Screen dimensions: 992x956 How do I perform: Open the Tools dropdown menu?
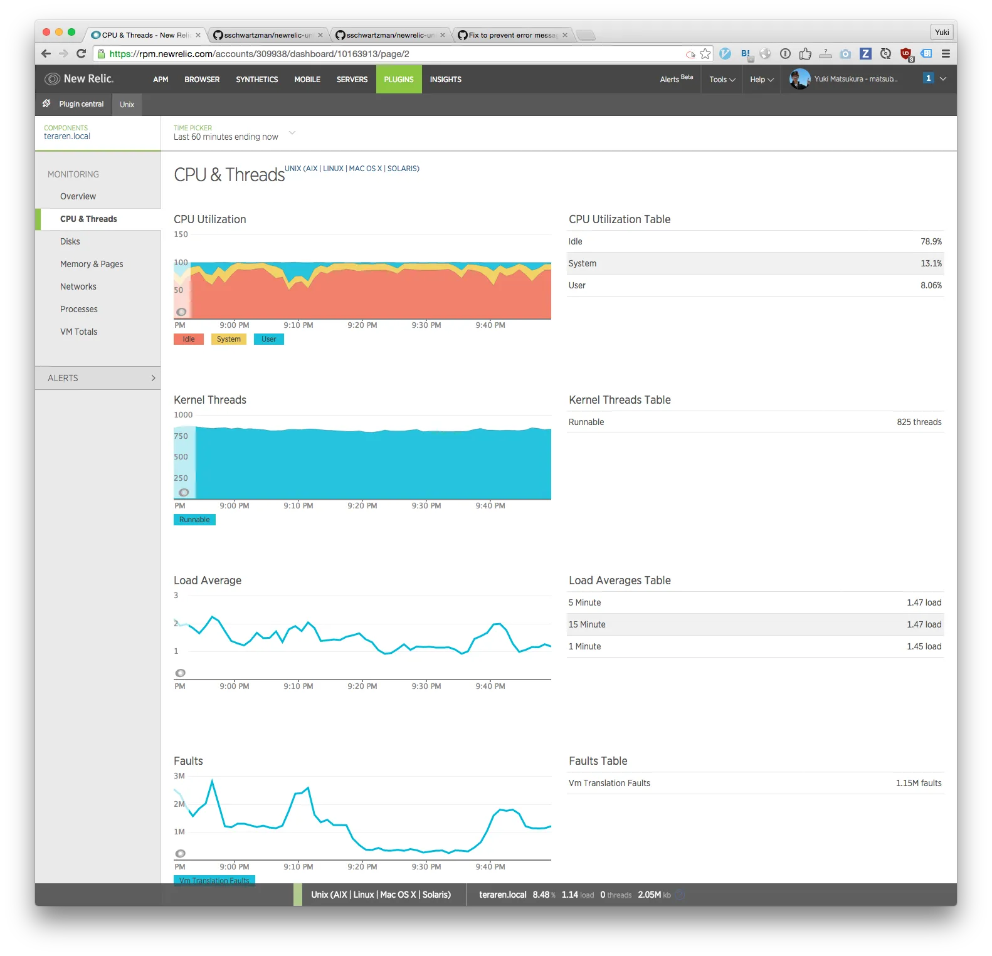click(x=722, y=80)
